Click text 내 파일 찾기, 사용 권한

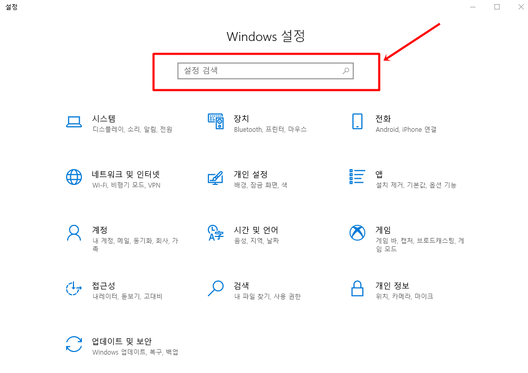coord(267,296)
